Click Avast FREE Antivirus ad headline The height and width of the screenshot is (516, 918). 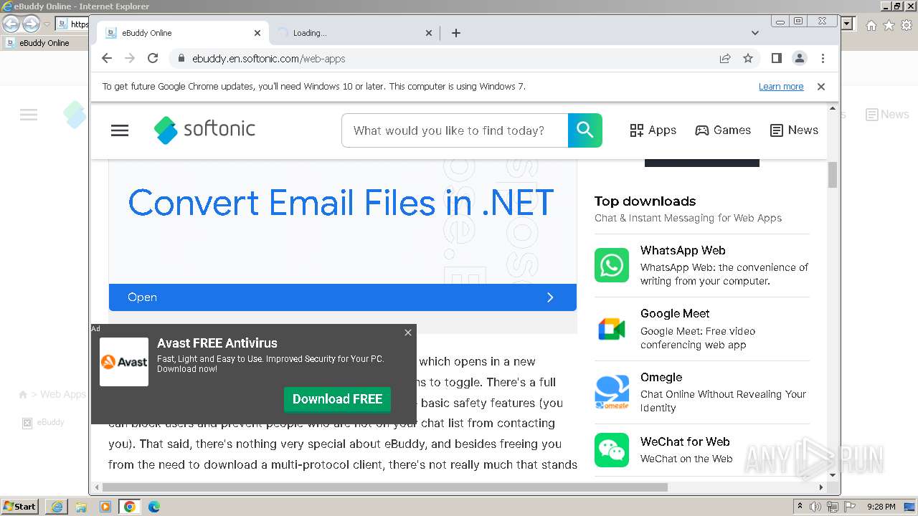coord(217,343)
